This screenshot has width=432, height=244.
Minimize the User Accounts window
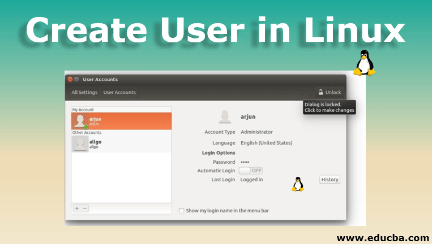pos(76,80)
